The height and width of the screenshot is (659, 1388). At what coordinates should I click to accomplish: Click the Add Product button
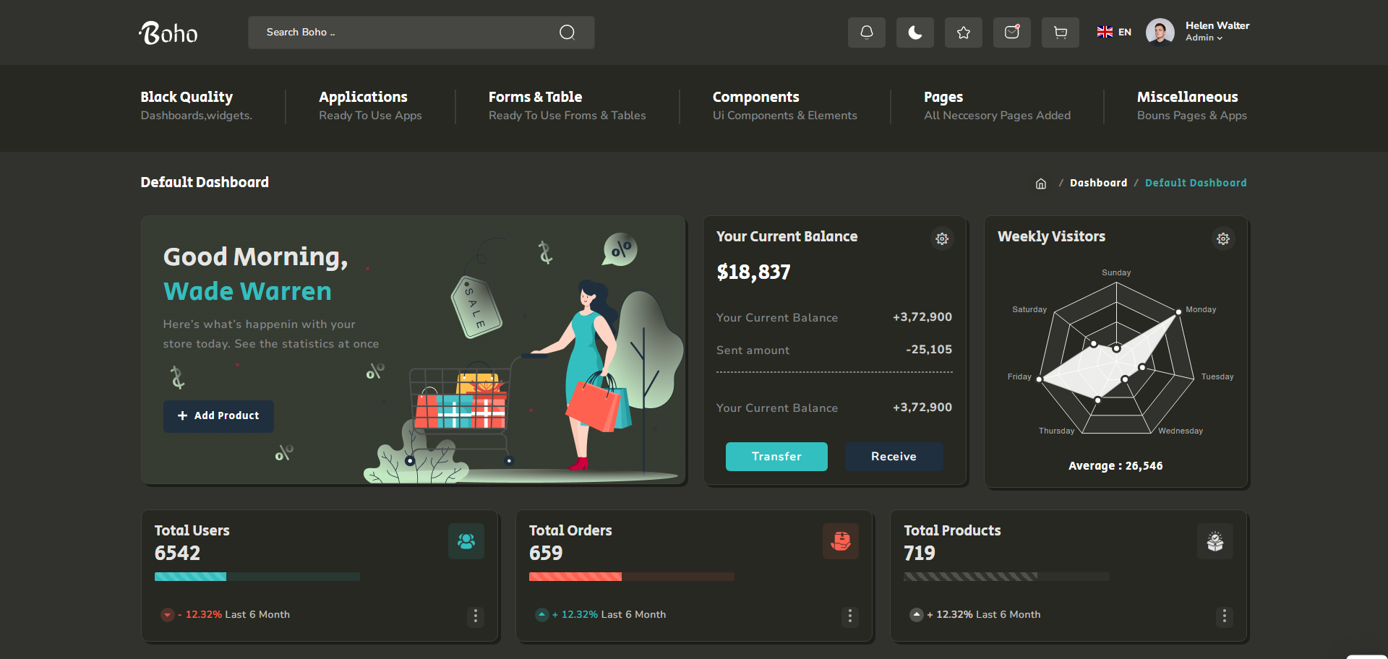(218, 416)
